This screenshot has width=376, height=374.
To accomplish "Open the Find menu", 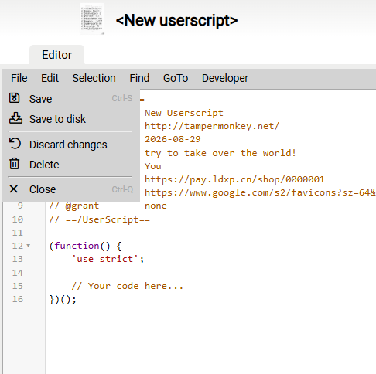I will [139, 78].
